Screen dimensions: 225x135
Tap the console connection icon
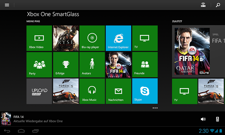coord(203,5)
